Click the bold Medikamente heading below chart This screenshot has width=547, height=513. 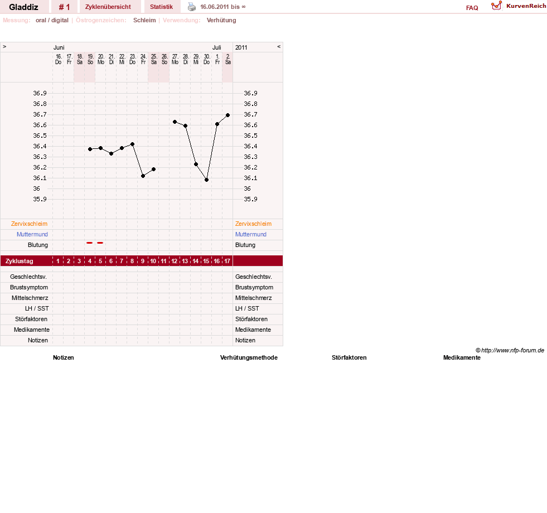tap(462, 357)
